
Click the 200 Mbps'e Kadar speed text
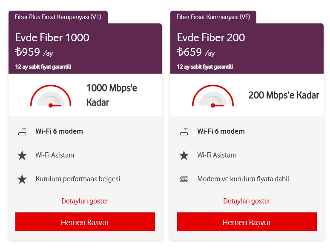coord(284,95)
